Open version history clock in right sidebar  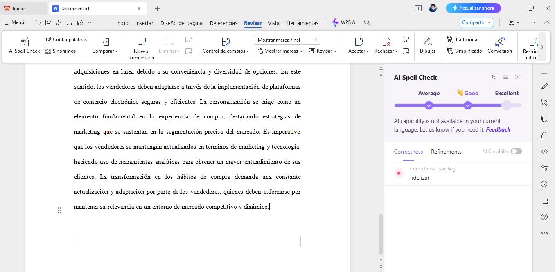point(544,184)
